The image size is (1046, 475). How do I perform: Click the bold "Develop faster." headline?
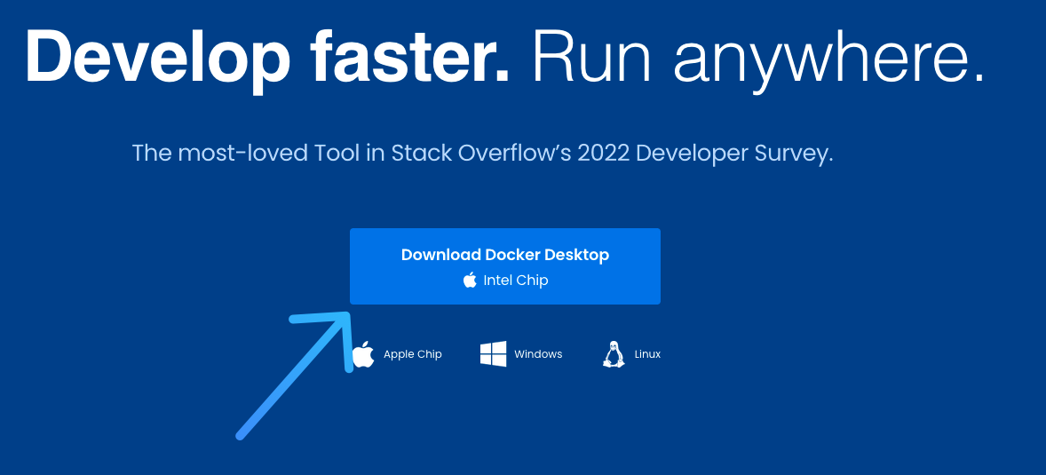pyautogui.click(x=266, y=59)
